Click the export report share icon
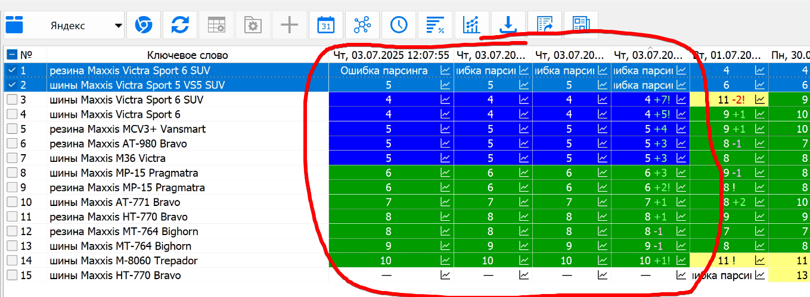 click(x=545, y=26)
